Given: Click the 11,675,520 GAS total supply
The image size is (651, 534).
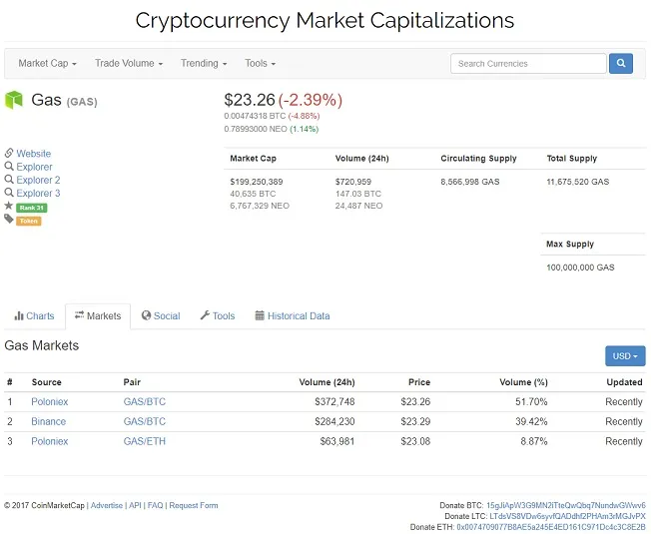Looking at the screenshot, I should click(577, 182).
